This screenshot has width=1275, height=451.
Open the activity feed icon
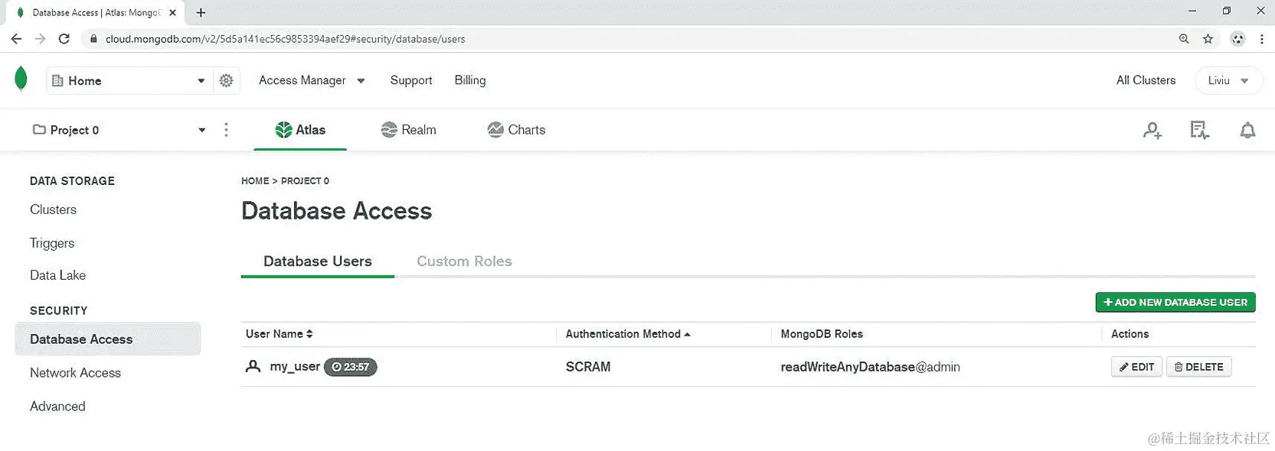coord(1199,131)
